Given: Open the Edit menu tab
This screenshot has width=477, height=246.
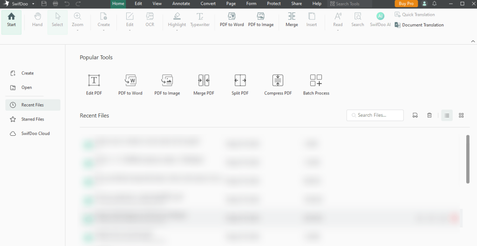Looking at the screenshot, I should click(138, 4).
